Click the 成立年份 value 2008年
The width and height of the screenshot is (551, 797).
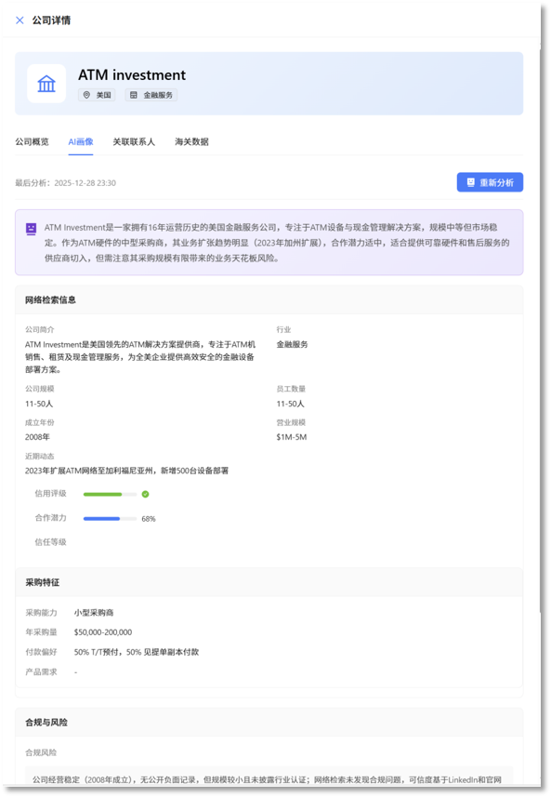37,436
